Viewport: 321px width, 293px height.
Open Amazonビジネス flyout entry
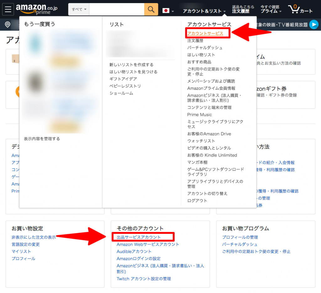coord(214,98)
